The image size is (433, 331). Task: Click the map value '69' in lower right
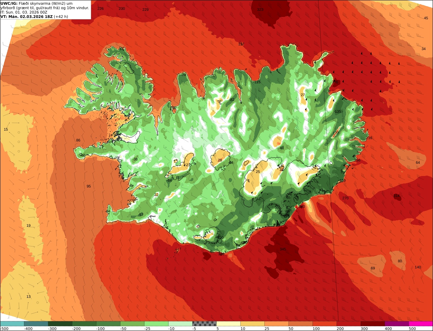373,268
